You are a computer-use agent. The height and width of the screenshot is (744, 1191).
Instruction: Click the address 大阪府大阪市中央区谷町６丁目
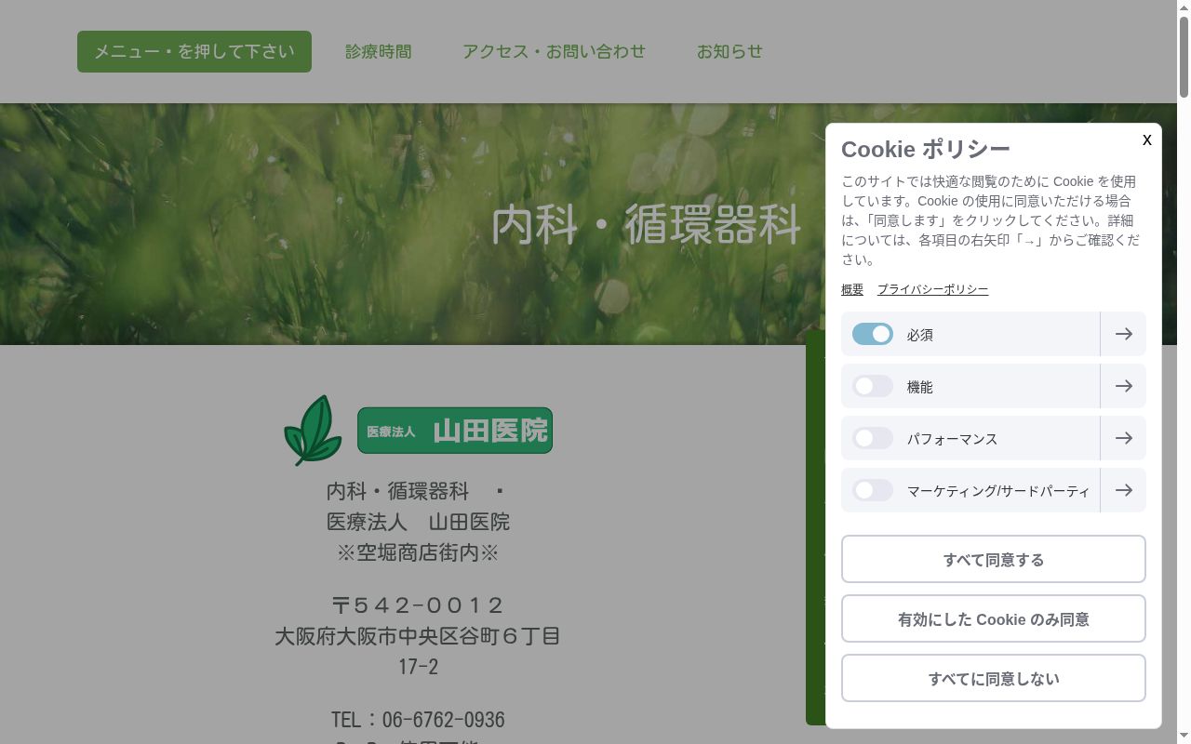[418, 636]
